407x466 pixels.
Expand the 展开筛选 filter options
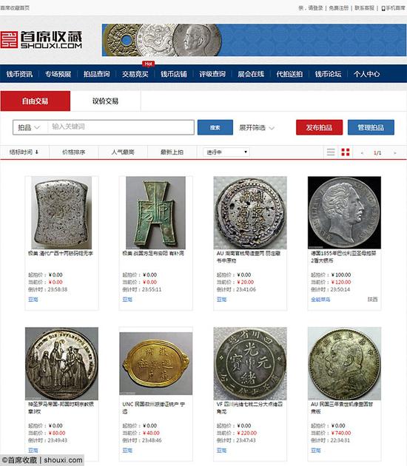click(x=257, y=127)
